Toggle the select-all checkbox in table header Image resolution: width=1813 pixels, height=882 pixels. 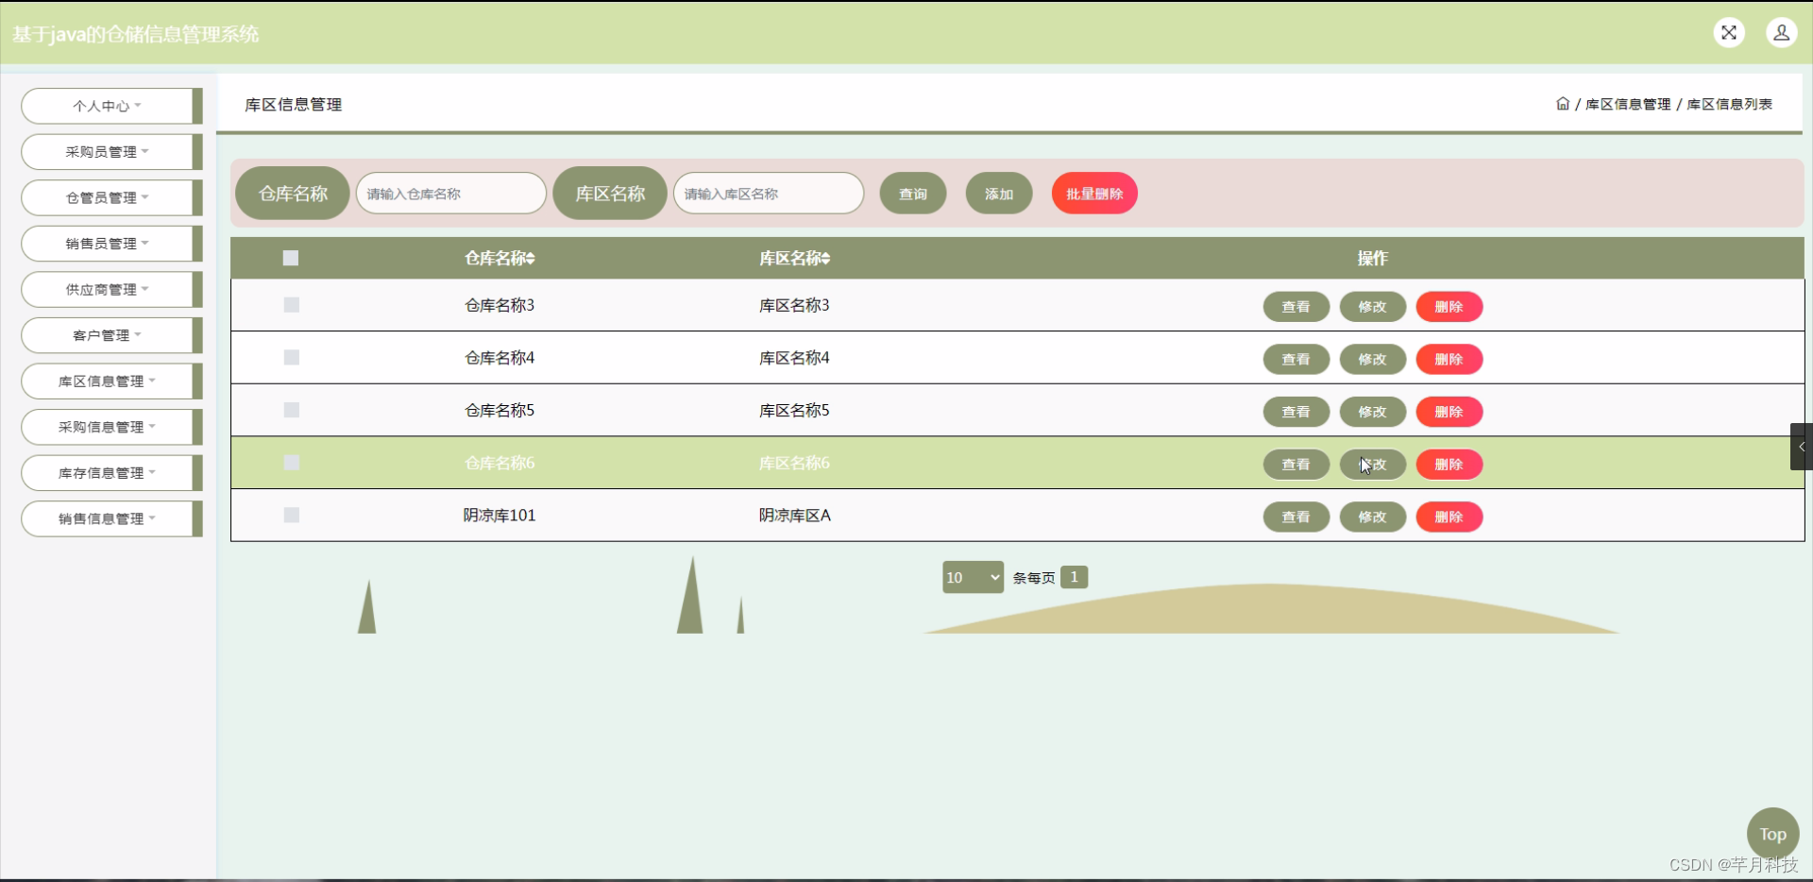pyautogui.click(x=290, y=257)
